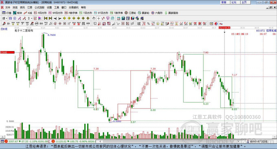277x149 pixels.
Task: Select the red pencil drawing tool
Action: [4, 24]
